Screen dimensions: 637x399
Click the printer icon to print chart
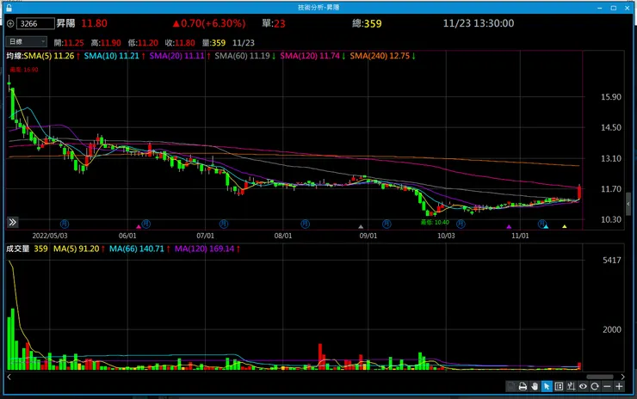click(523, 386)
